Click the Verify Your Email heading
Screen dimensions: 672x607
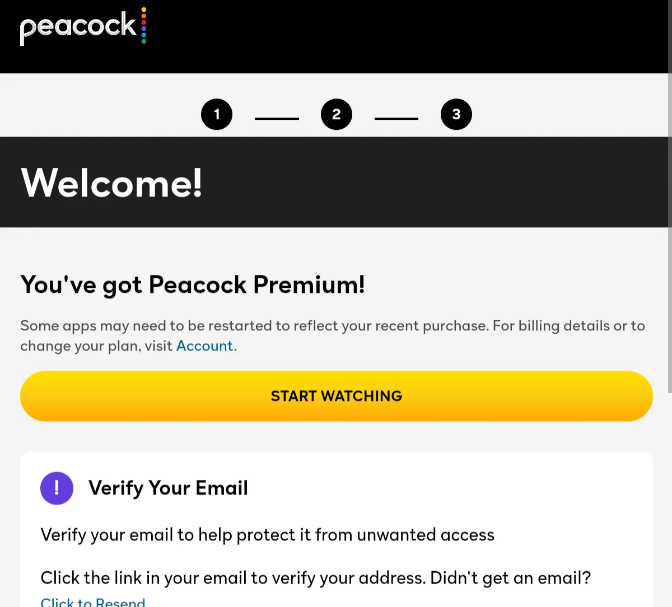click(x=168, y=488)
